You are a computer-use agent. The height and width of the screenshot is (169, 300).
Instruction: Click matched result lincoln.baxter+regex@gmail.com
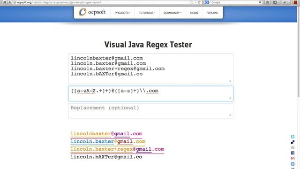click(117, 149)
